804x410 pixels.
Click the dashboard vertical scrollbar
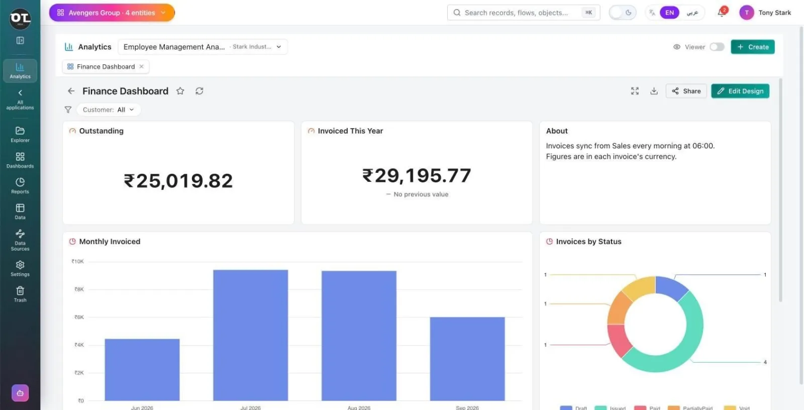coord(780,190)
